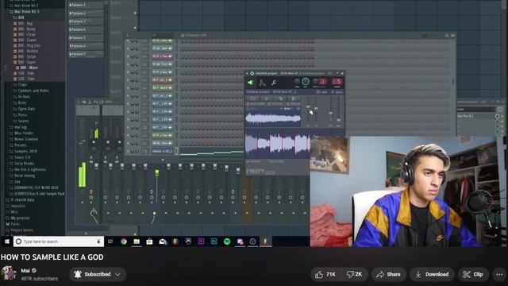Select Pattern 6 in the picker
Viewport: 508px width, 286px height.
[86, 46]
